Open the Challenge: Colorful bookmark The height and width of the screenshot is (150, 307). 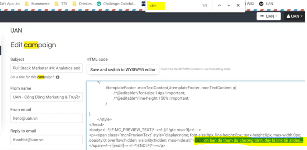(116, 4)
